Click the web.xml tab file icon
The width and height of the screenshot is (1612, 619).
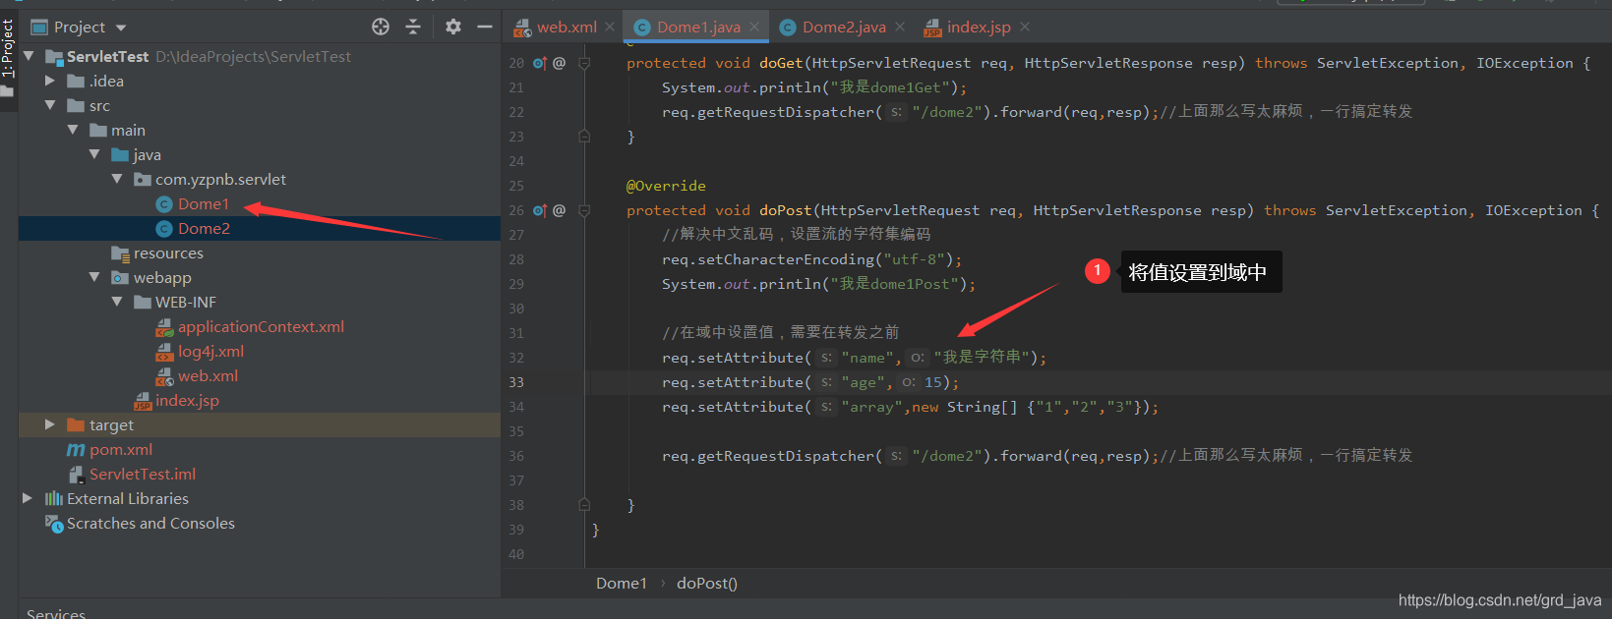pyautogui.click(x=522, y=28)
